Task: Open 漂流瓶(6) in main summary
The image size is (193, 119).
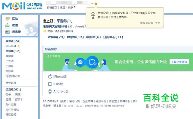Action: (94, 37)
